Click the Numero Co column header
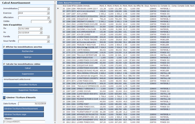This screenshot has height=124, width=195. point(155,6)
